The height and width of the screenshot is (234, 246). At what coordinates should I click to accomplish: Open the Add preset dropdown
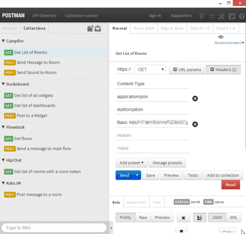[x=131, y=163]
